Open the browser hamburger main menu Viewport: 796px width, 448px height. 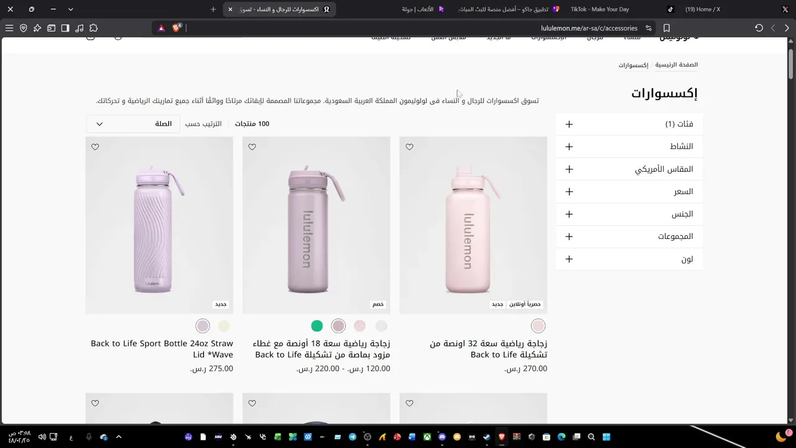click(9, 28)
